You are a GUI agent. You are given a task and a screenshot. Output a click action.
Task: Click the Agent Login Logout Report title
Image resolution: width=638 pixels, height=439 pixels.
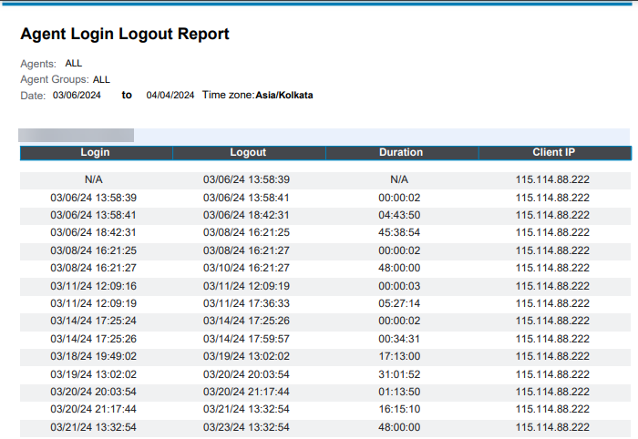[x=125, y=35]
